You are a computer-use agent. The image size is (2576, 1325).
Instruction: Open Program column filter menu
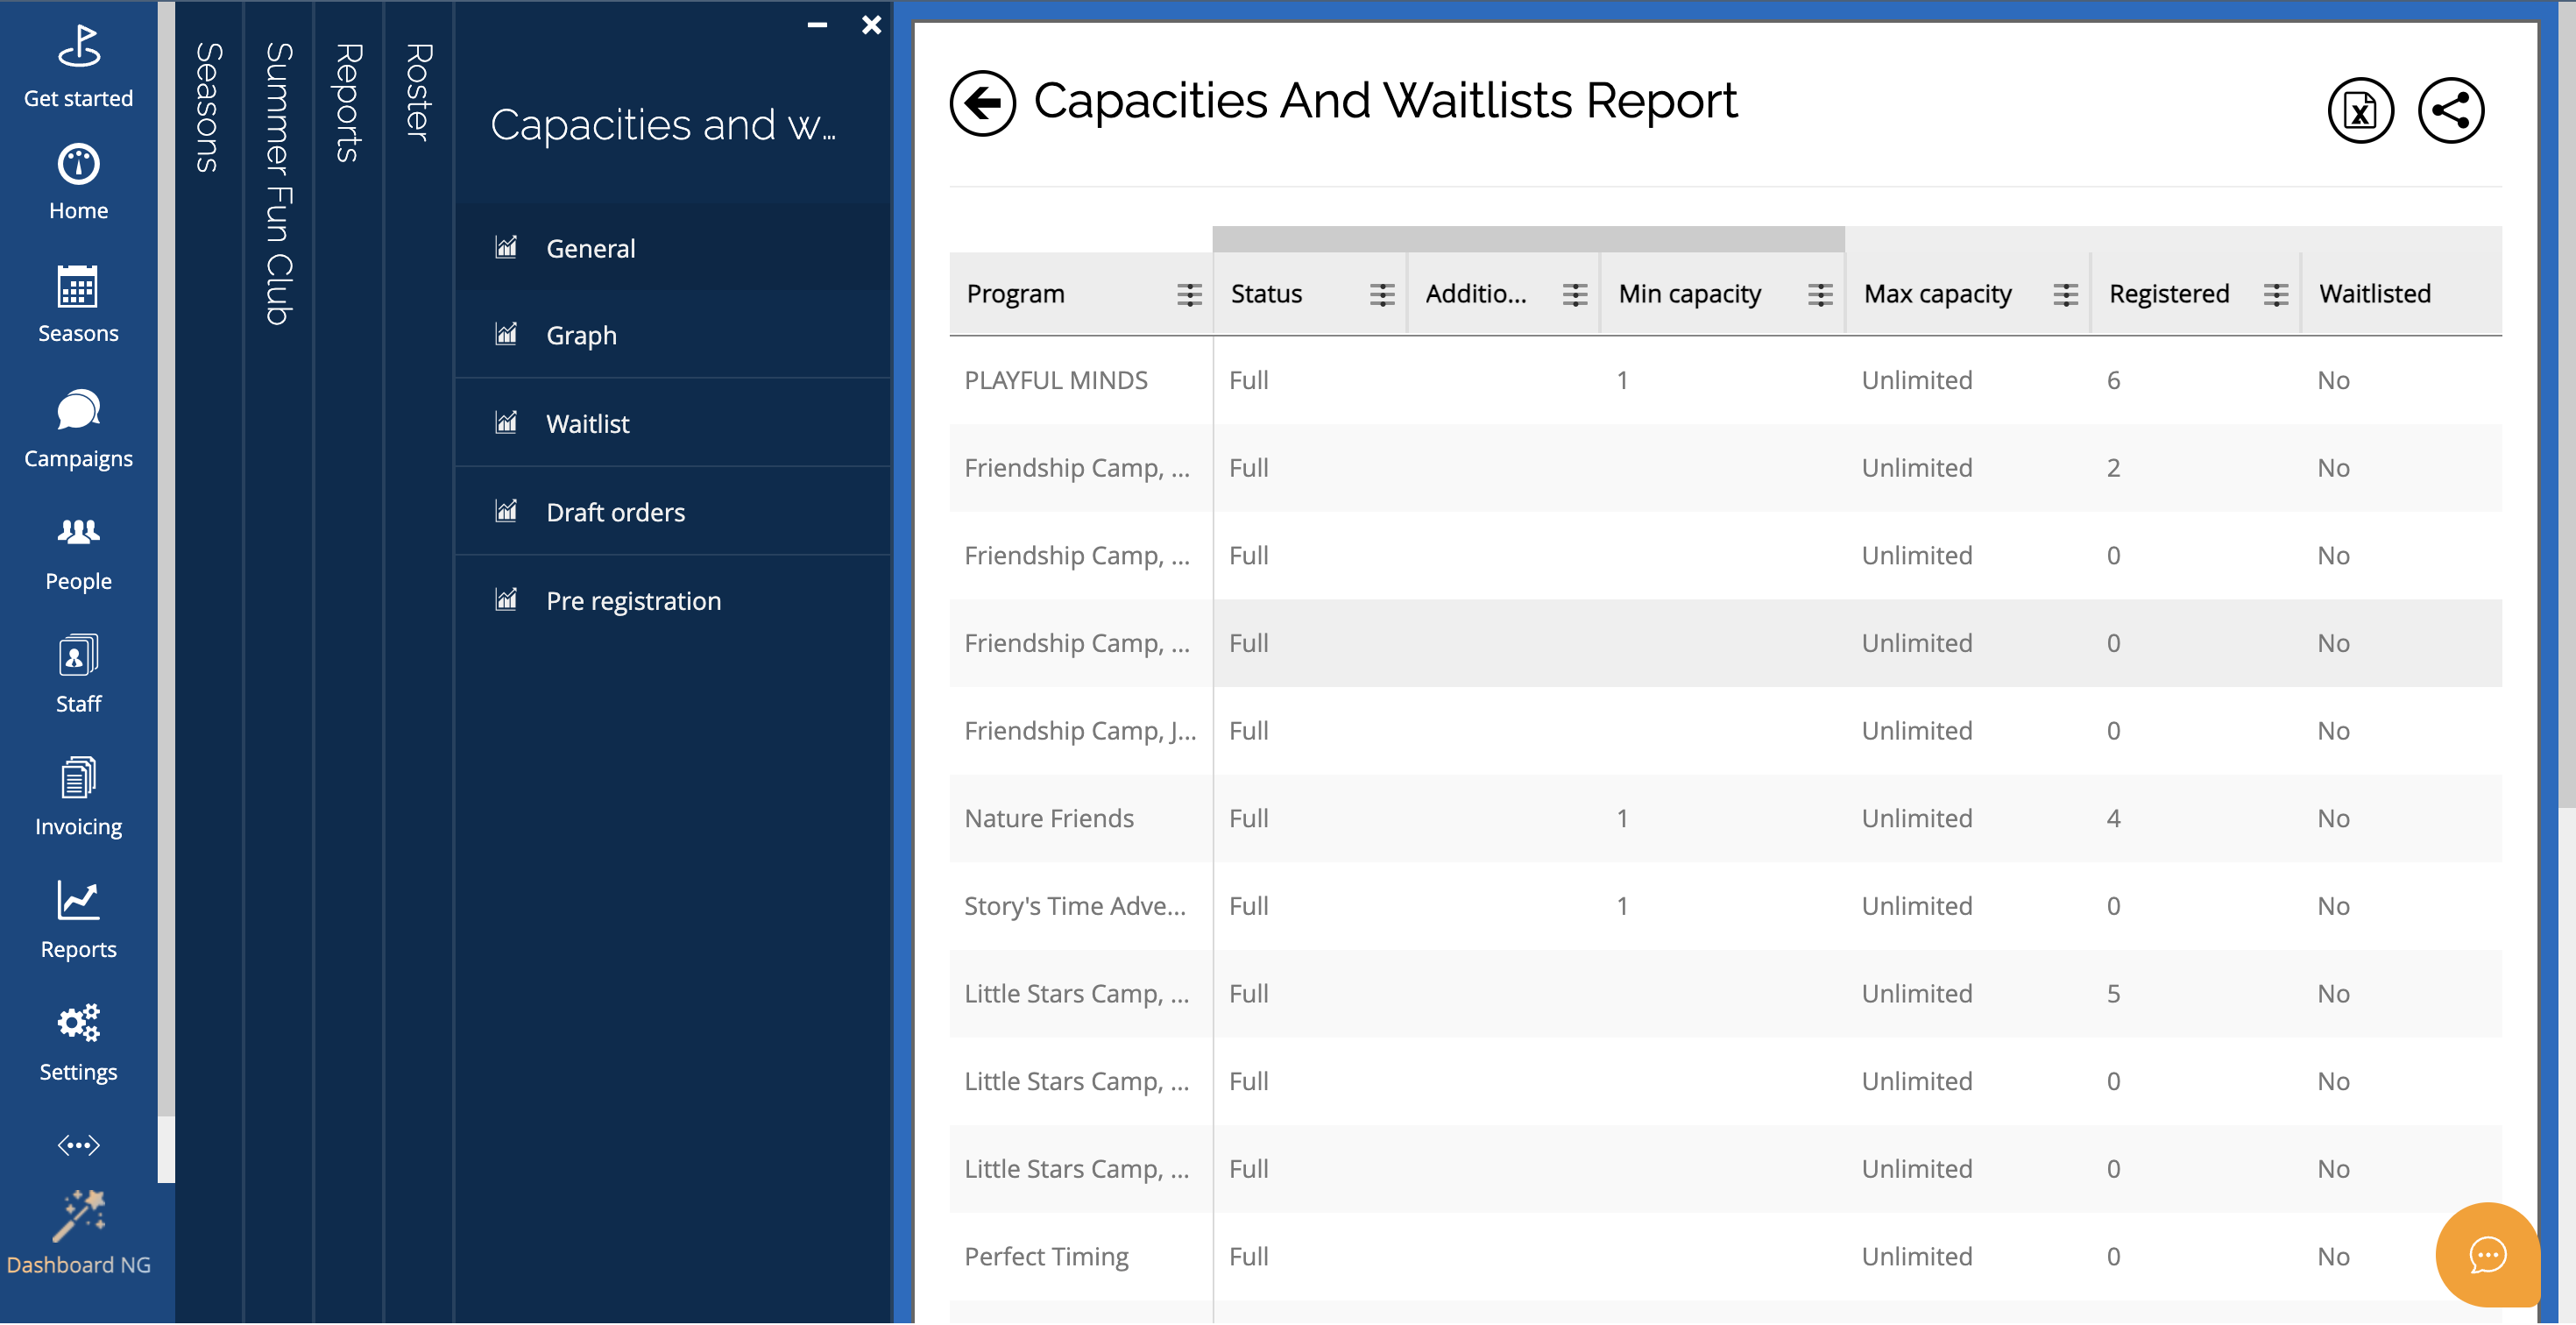click(1189, 294)
